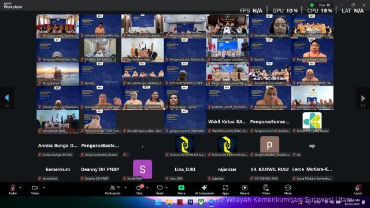370x208 pixels.
Task: Open the Notes tool
Action: [266, 190]
